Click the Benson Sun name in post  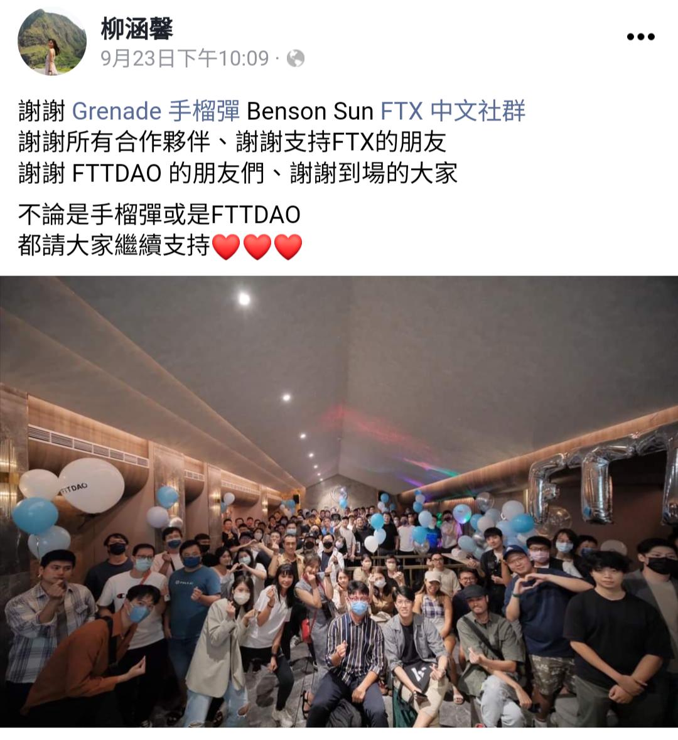309,111
